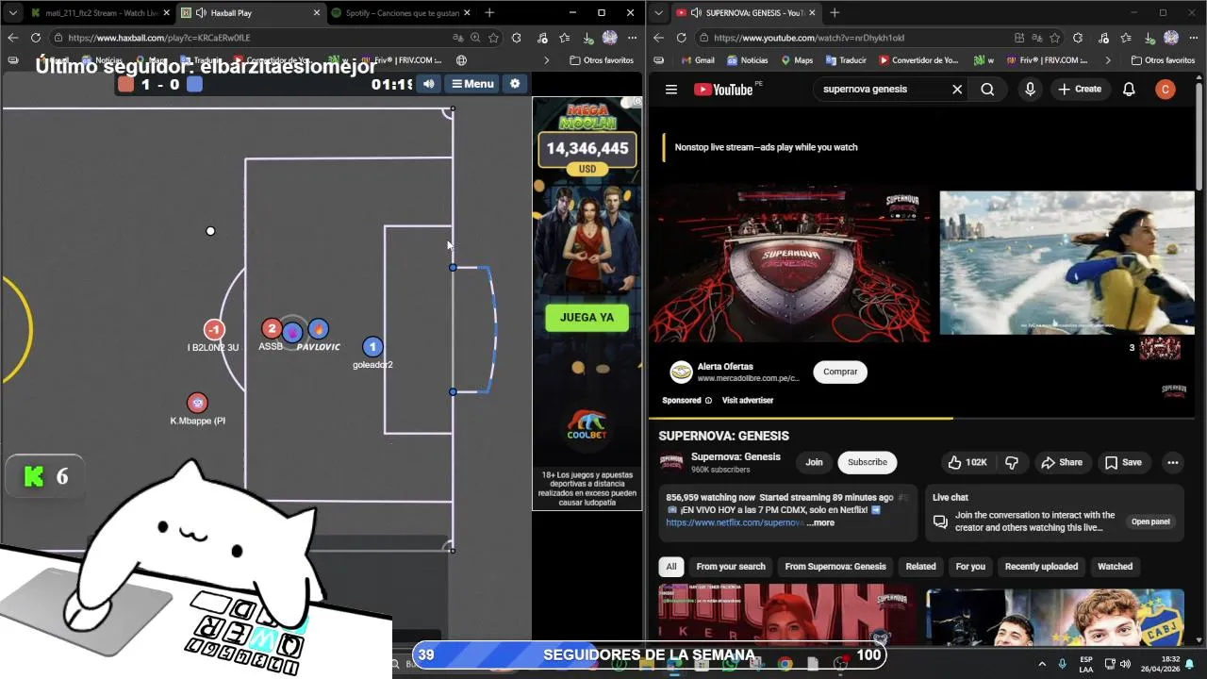Search YouTube with voice microphone
Image resolution: width=1207 pixels, height=679 pixels.
coord(1030,90)
